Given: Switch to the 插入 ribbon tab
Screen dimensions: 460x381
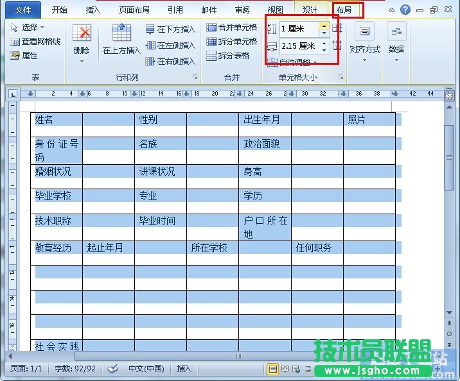Looking at the screenshot, I should 93,10.
